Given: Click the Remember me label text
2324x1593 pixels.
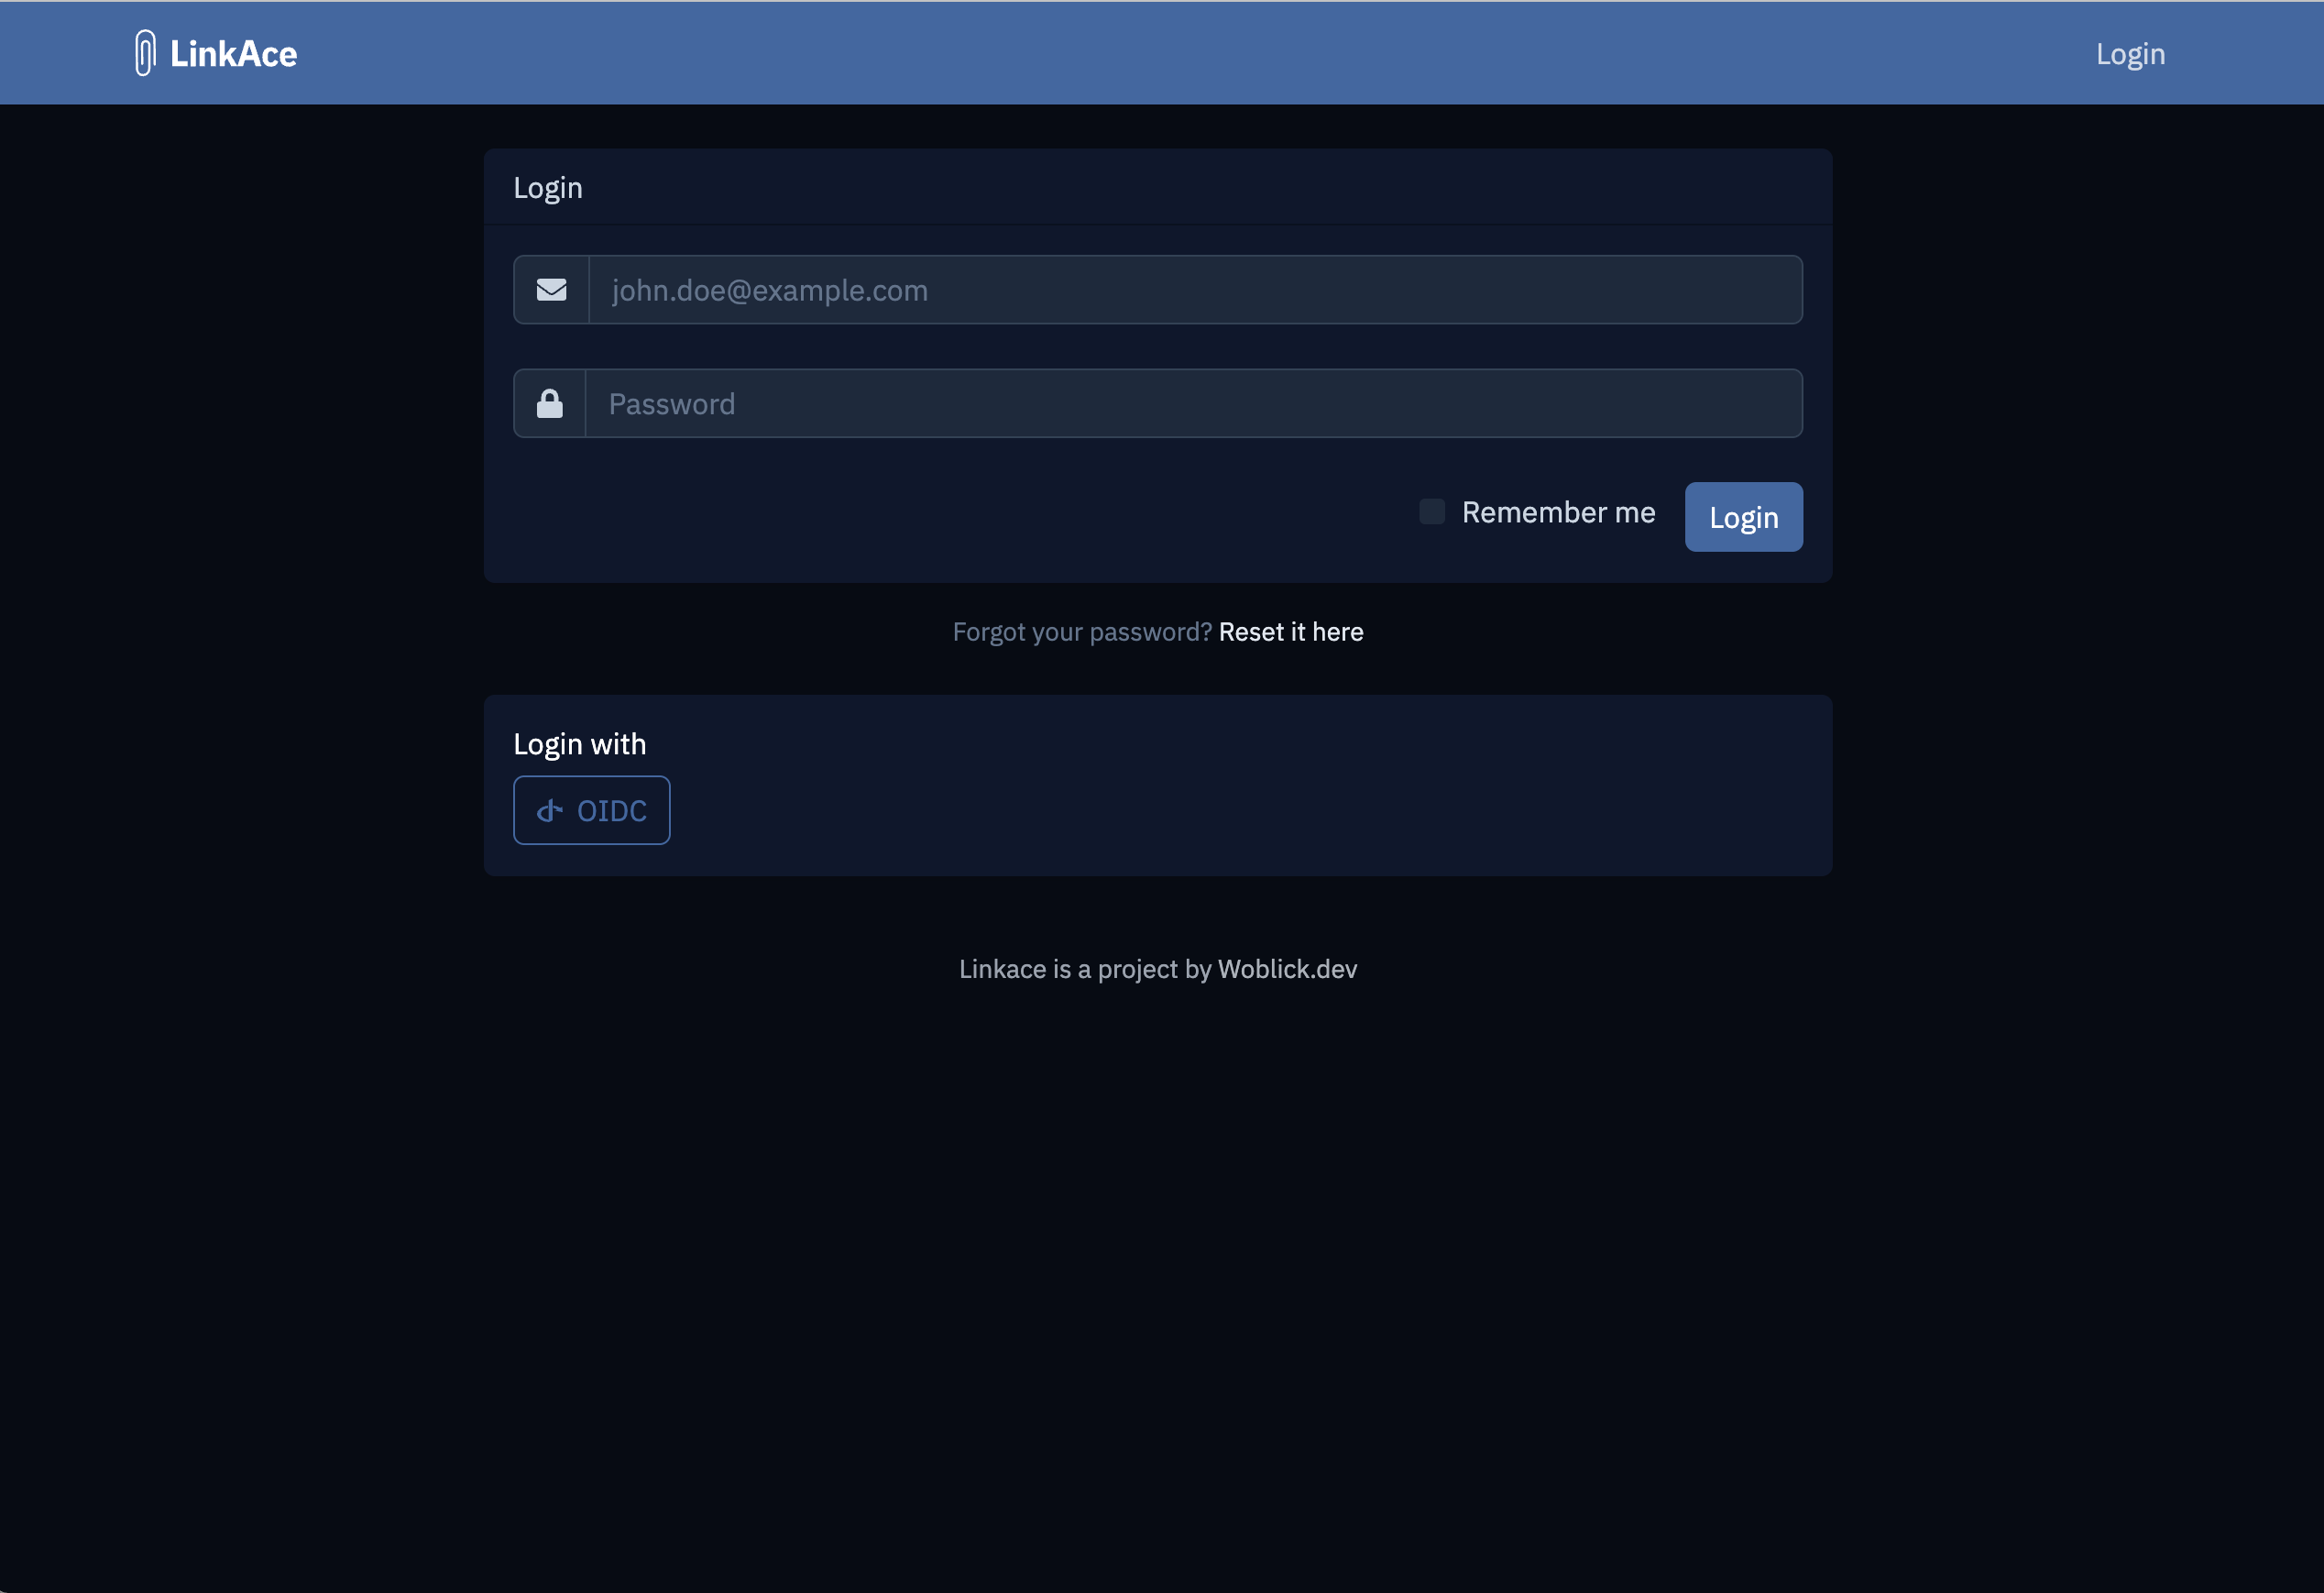Looking at the screenshot, I should (x=1558, y=512).
